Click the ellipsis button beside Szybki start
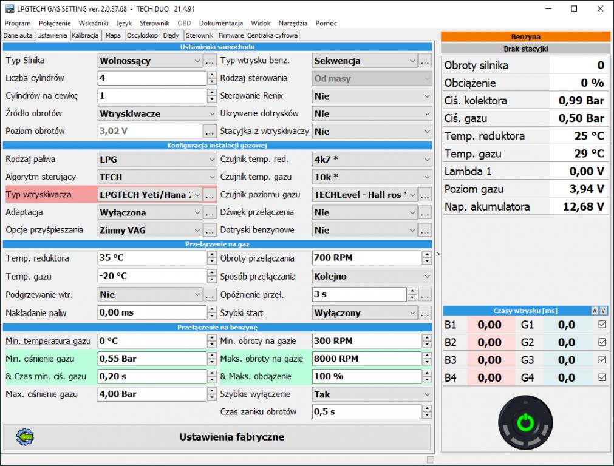Viewport: 614px width, 466px height. 425,313
